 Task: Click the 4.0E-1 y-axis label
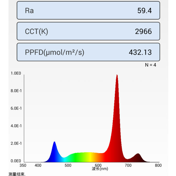pyautogui.click(x=16, y=126)
